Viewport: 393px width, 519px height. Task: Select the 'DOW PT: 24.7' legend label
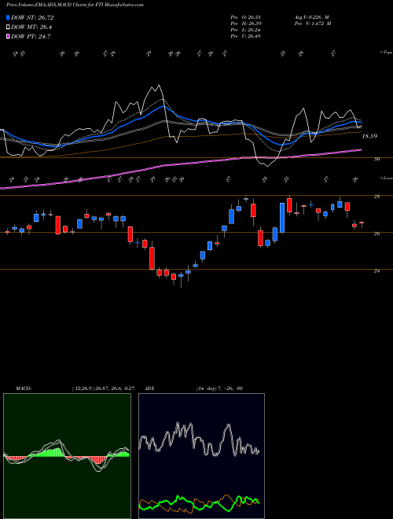pyautogui.click(x=31, y=36)
